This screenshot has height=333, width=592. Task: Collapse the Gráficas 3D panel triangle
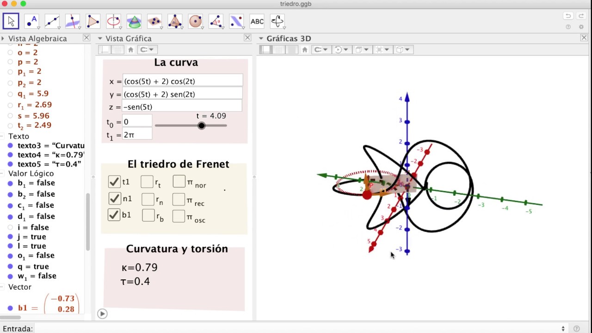[261, 38]
